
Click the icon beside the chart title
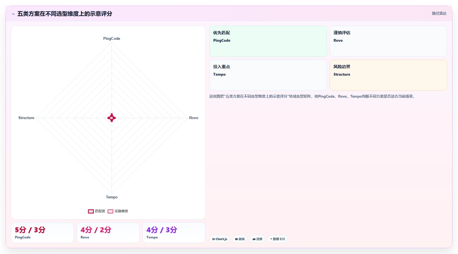[x=13, y=14]
